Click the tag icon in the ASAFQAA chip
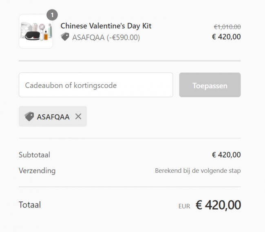265x232 pixels. [x=29, y=116]
